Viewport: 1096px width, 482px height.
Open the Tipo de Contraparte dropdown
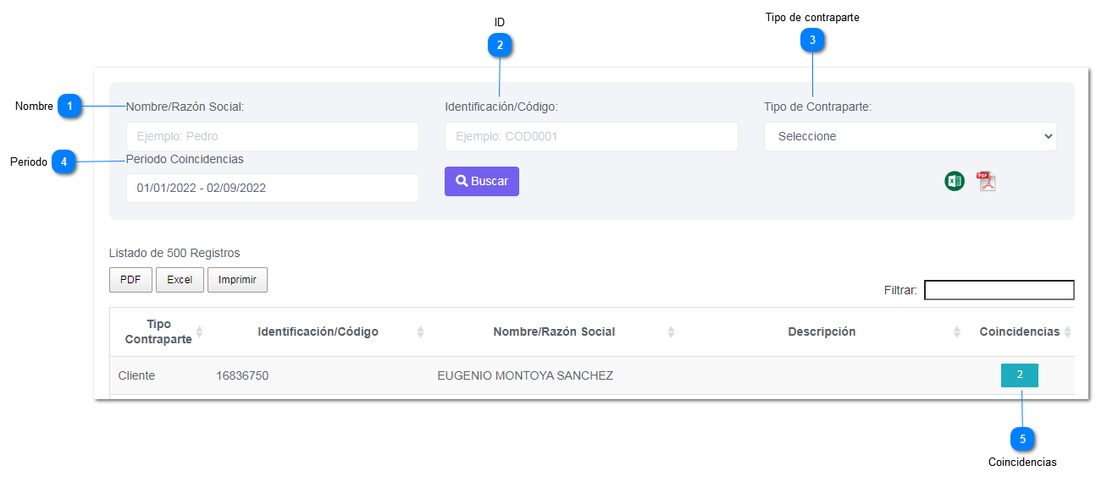[x=910, y=137]
